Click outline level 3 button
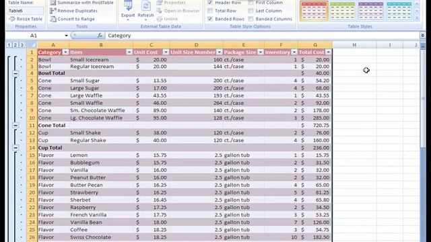The height and width of the screenshot is (242, 431). [22, 45]
